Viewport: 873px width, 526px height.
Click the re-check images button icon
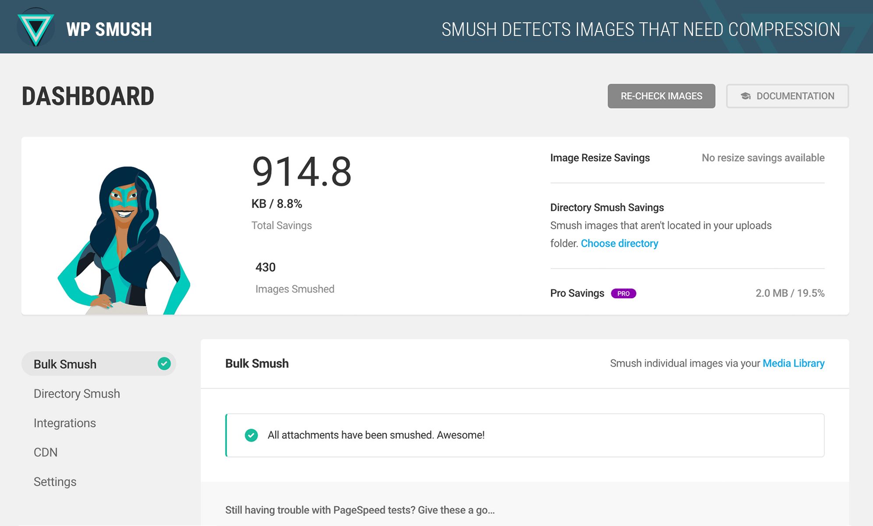pyautogui.click(x=661, y=95)
